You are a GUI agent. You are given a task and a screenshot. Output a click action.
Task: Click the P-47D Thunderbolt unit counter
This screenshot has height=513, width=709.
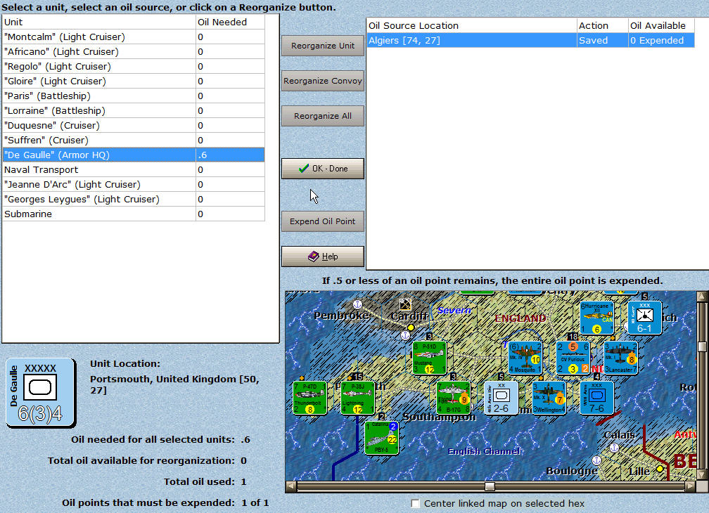click(310, 398)
